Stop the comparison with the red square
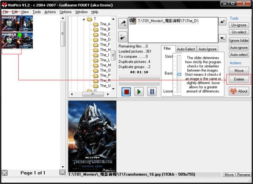The image size is (253, 184). [126, 92]
